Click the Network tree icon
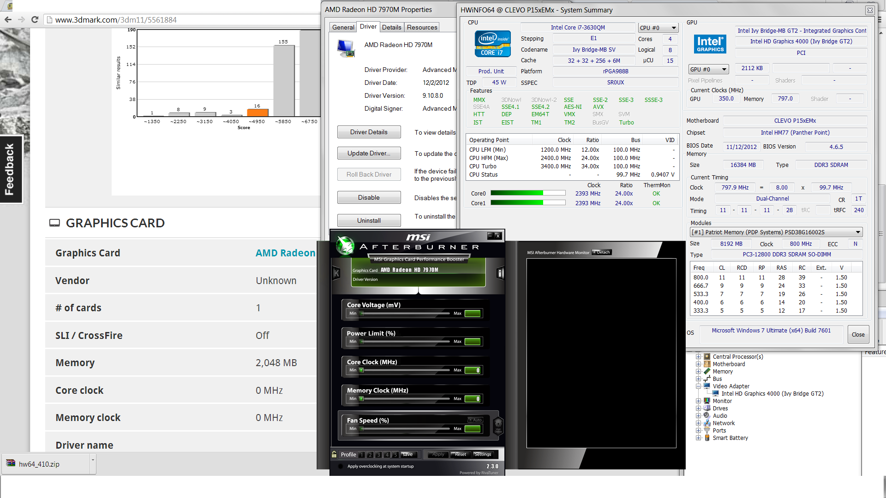This screenshot has width=886, height=498. [707, 423]
